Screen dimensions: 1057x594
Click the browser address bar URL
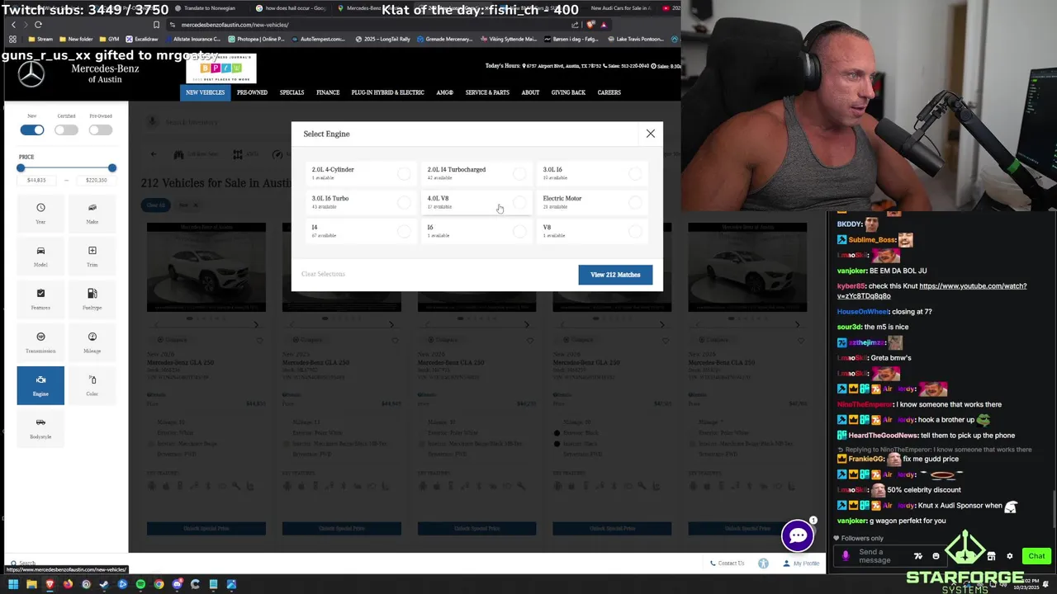pos(235,25)
